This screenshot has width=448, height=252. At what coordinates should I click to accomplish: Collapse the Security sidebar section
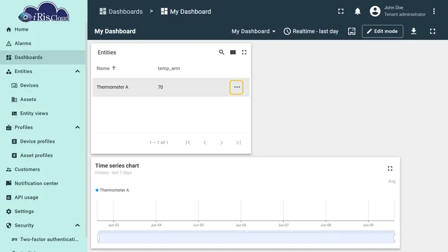(x=77, y=226)
